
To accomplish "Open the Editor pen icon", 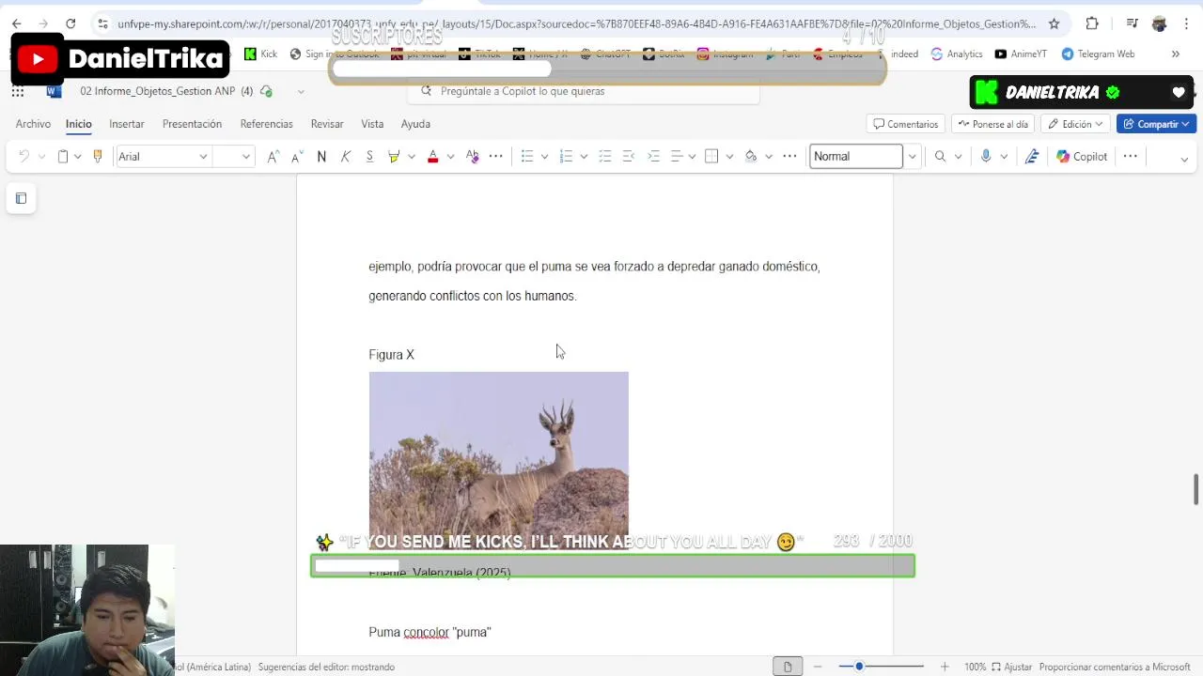I will 1032,157.
